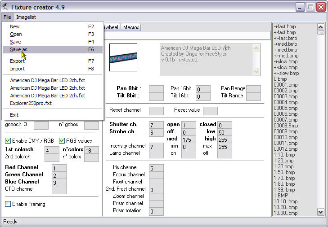
Task: Switch to the partially hidden colorwheel tab
Action: pos(112,27)
